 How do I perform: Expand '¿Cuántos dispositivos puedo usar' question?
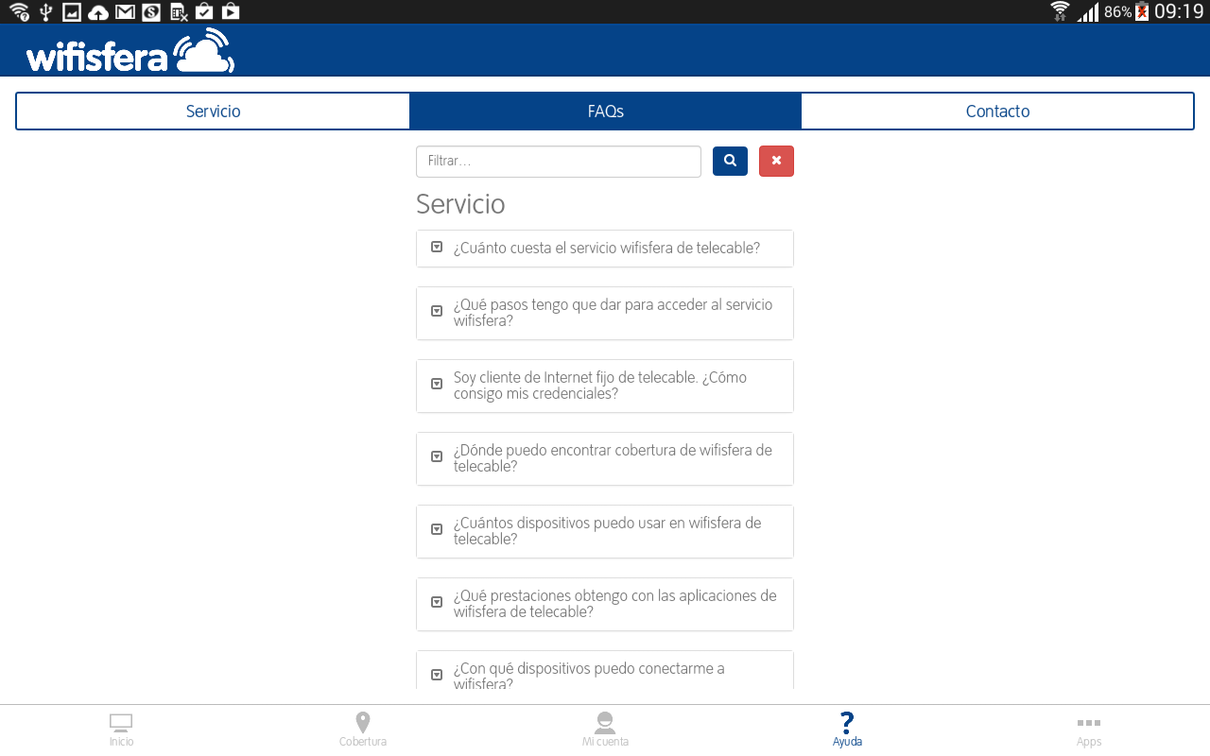point(605,531)
